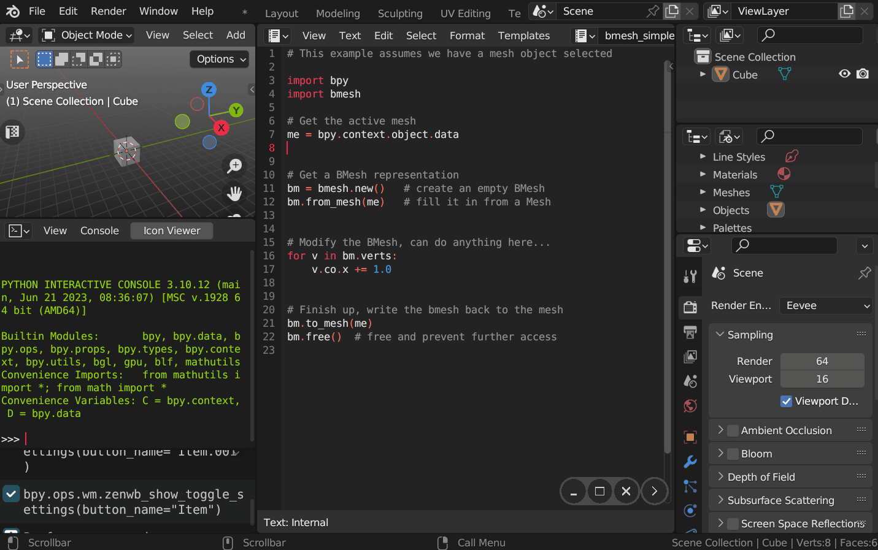This screenshot has width=878, height=550.
Task: Open the Physics properties tab
Action: click(690, 511)
